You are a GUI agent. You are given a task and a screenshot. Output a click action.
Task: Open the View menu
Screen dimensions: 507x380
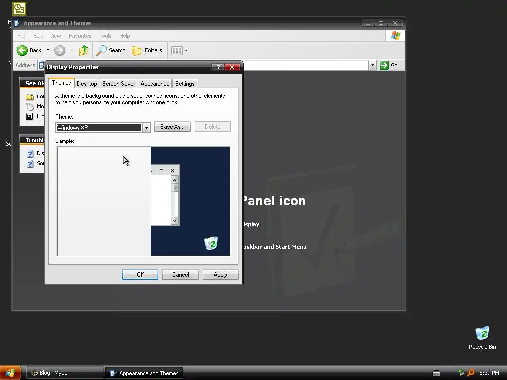coord(55,36)
